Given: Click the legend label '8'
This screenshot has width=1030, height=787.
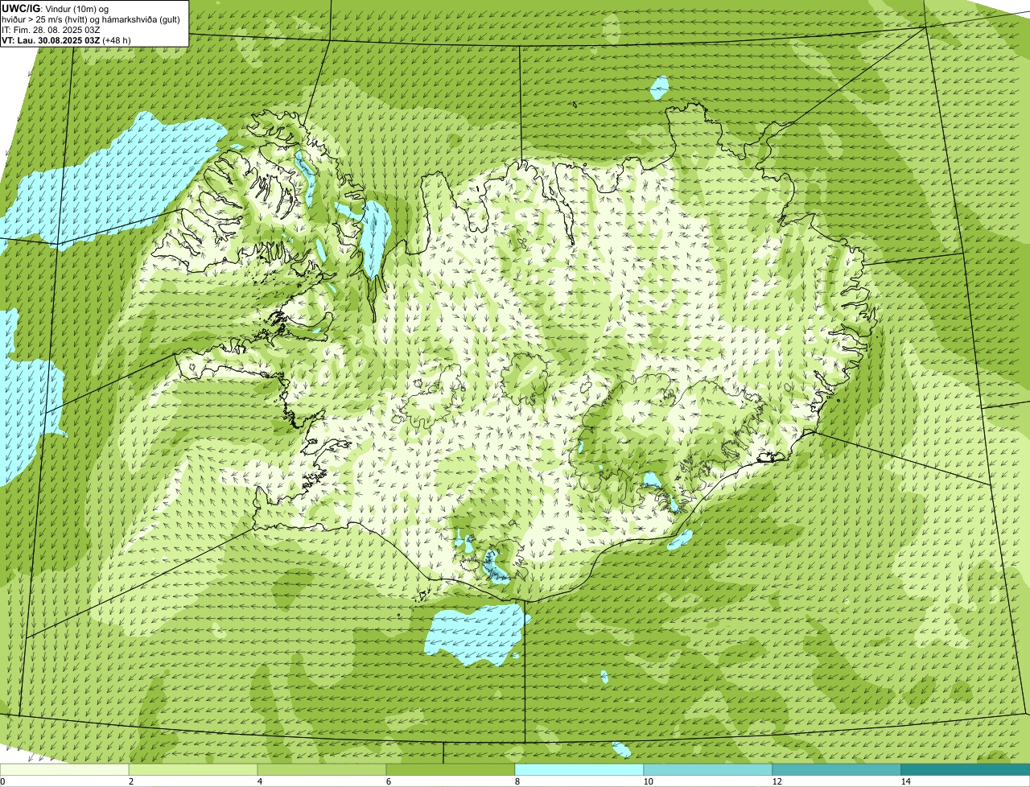Looking at the screenshot, I should [x=517, y=781].
